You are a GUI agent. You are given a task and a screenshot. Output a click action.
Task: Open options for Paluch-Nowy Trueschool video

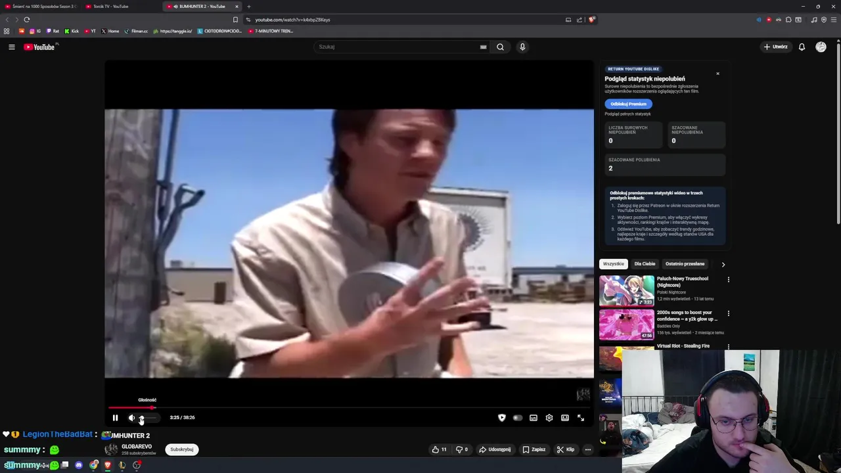(728, 280)
